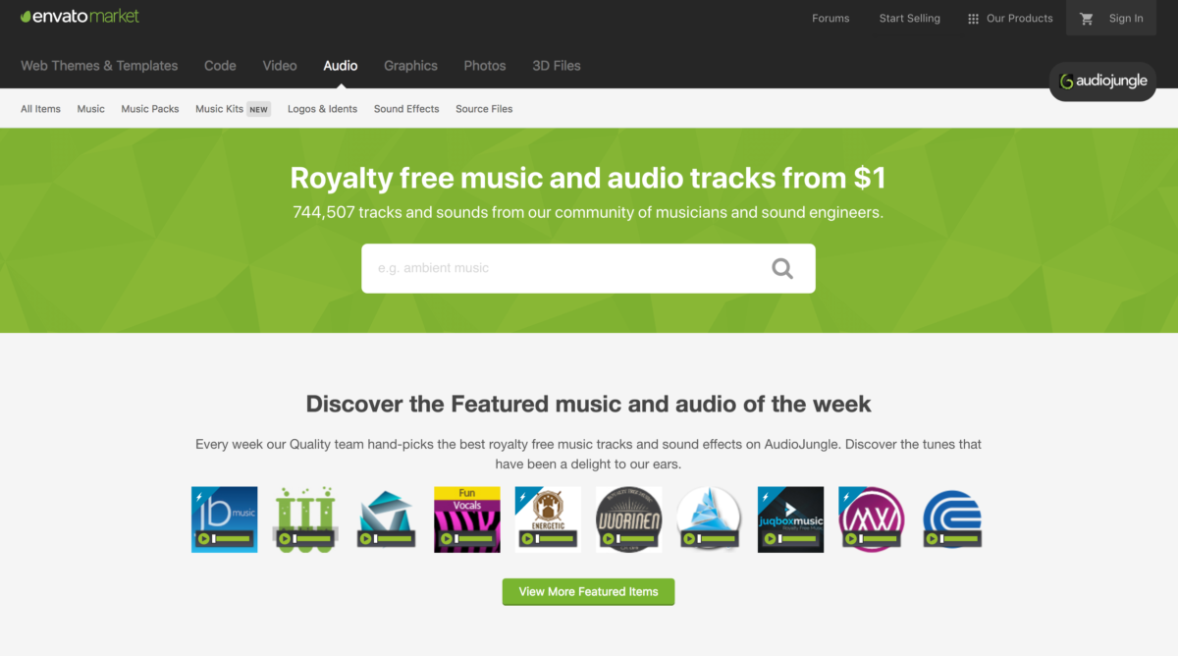
Task: Play the Energetic featured track
Action: [x=527, y=539]
